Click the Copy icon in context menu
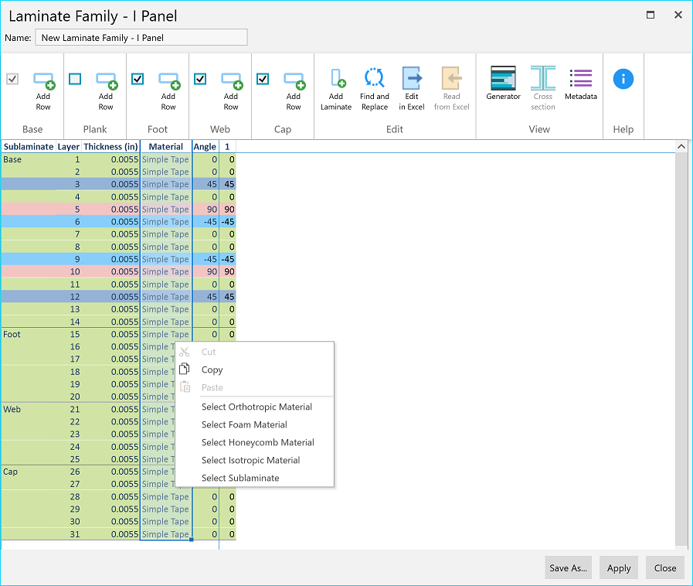Viewport: 693px width, 586px height. coord(185,369)
